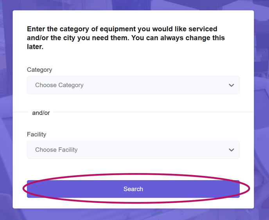Click the "and/or" divider text
The image size is (269, 220).
41,113
